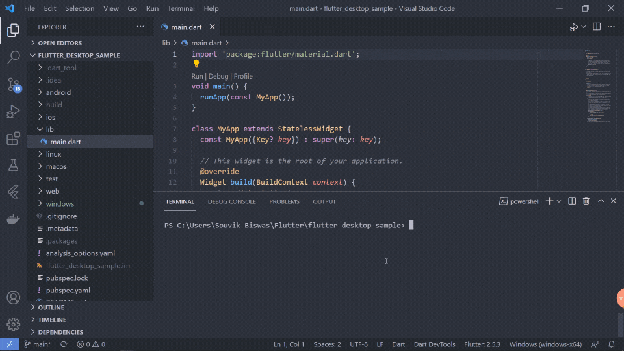Click the Explorer more actions ellipsis
624x351 pixels.
140,27
